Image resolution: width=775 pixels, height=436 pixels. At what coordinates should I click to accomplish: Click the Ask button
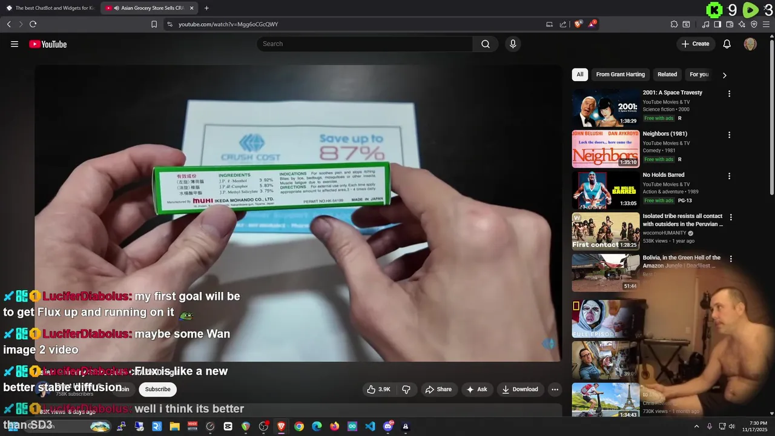click(x=477, y=389)
